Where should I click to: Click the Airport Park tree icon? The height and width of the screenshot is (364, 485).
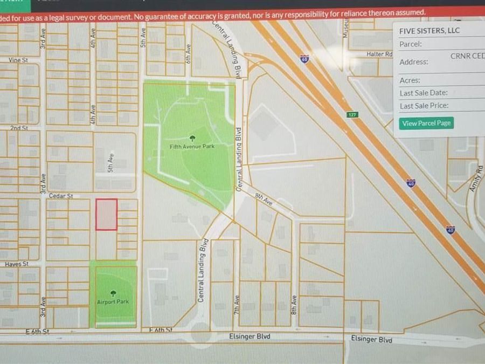[x=113, y=294]
